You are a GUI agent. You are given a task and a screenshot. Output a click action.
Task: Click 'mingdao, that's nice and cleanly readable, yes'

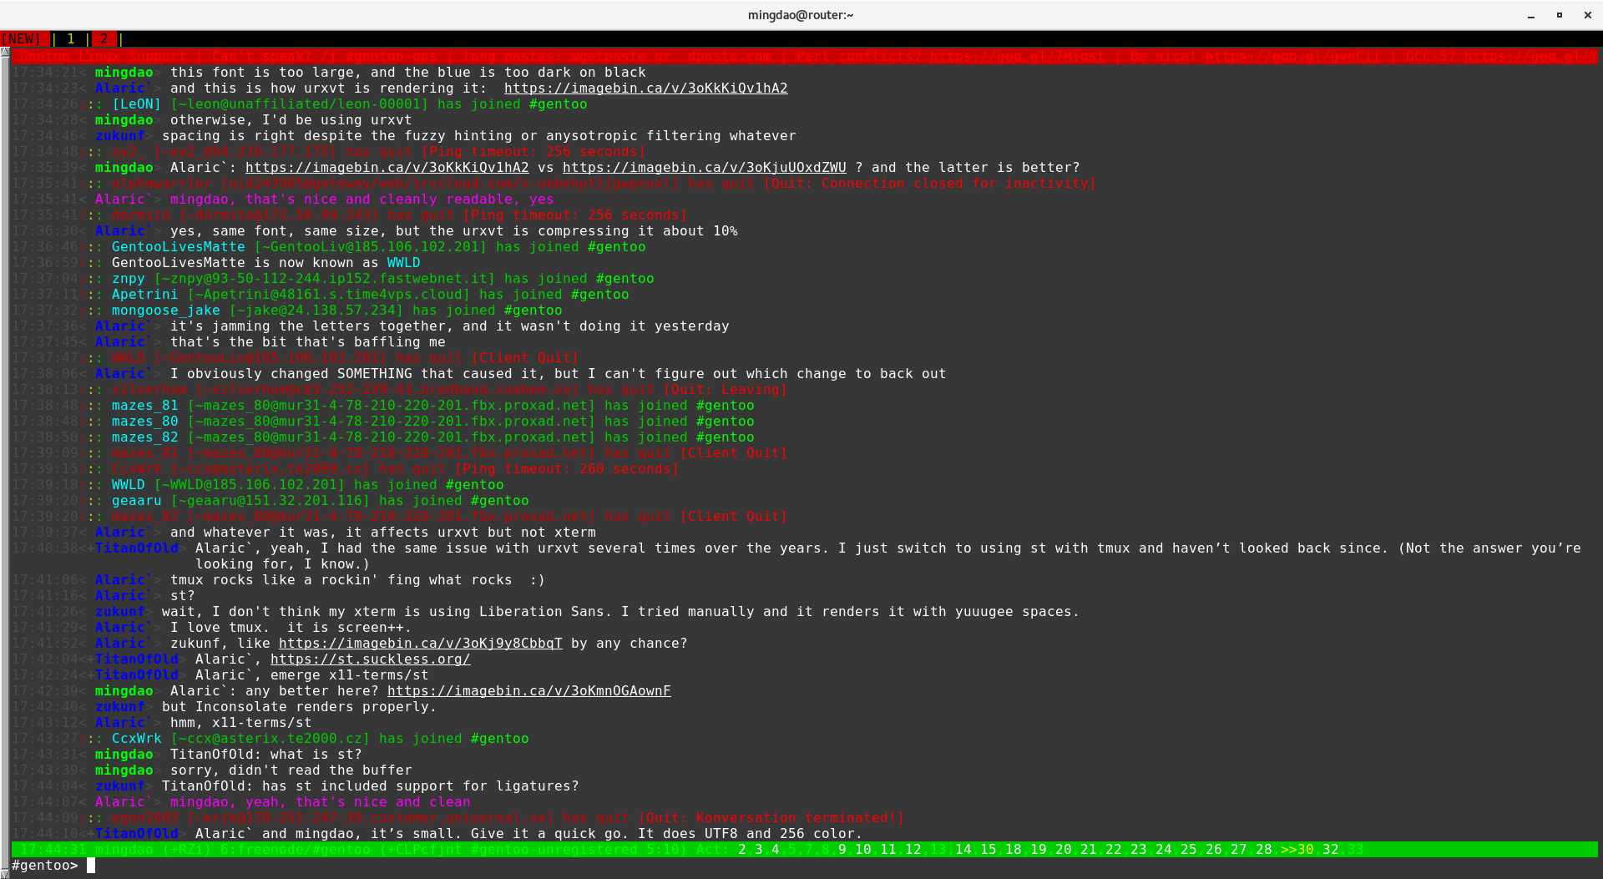pyautogui.click(x=362, y=200)
